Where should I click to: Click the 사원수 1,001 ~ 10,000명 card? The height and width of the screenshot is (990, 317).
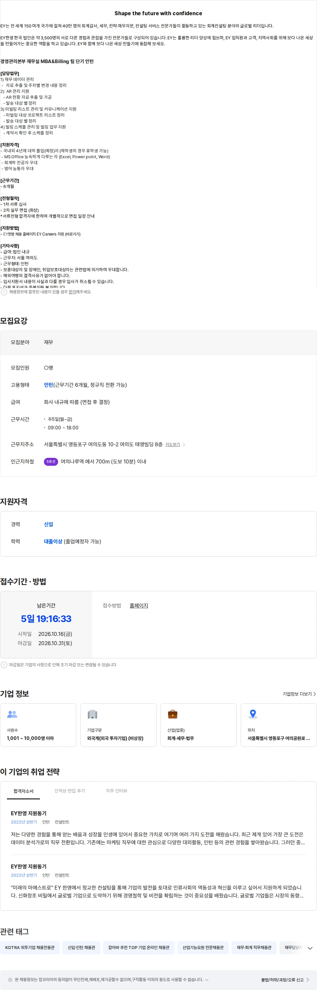click(38, 725)
